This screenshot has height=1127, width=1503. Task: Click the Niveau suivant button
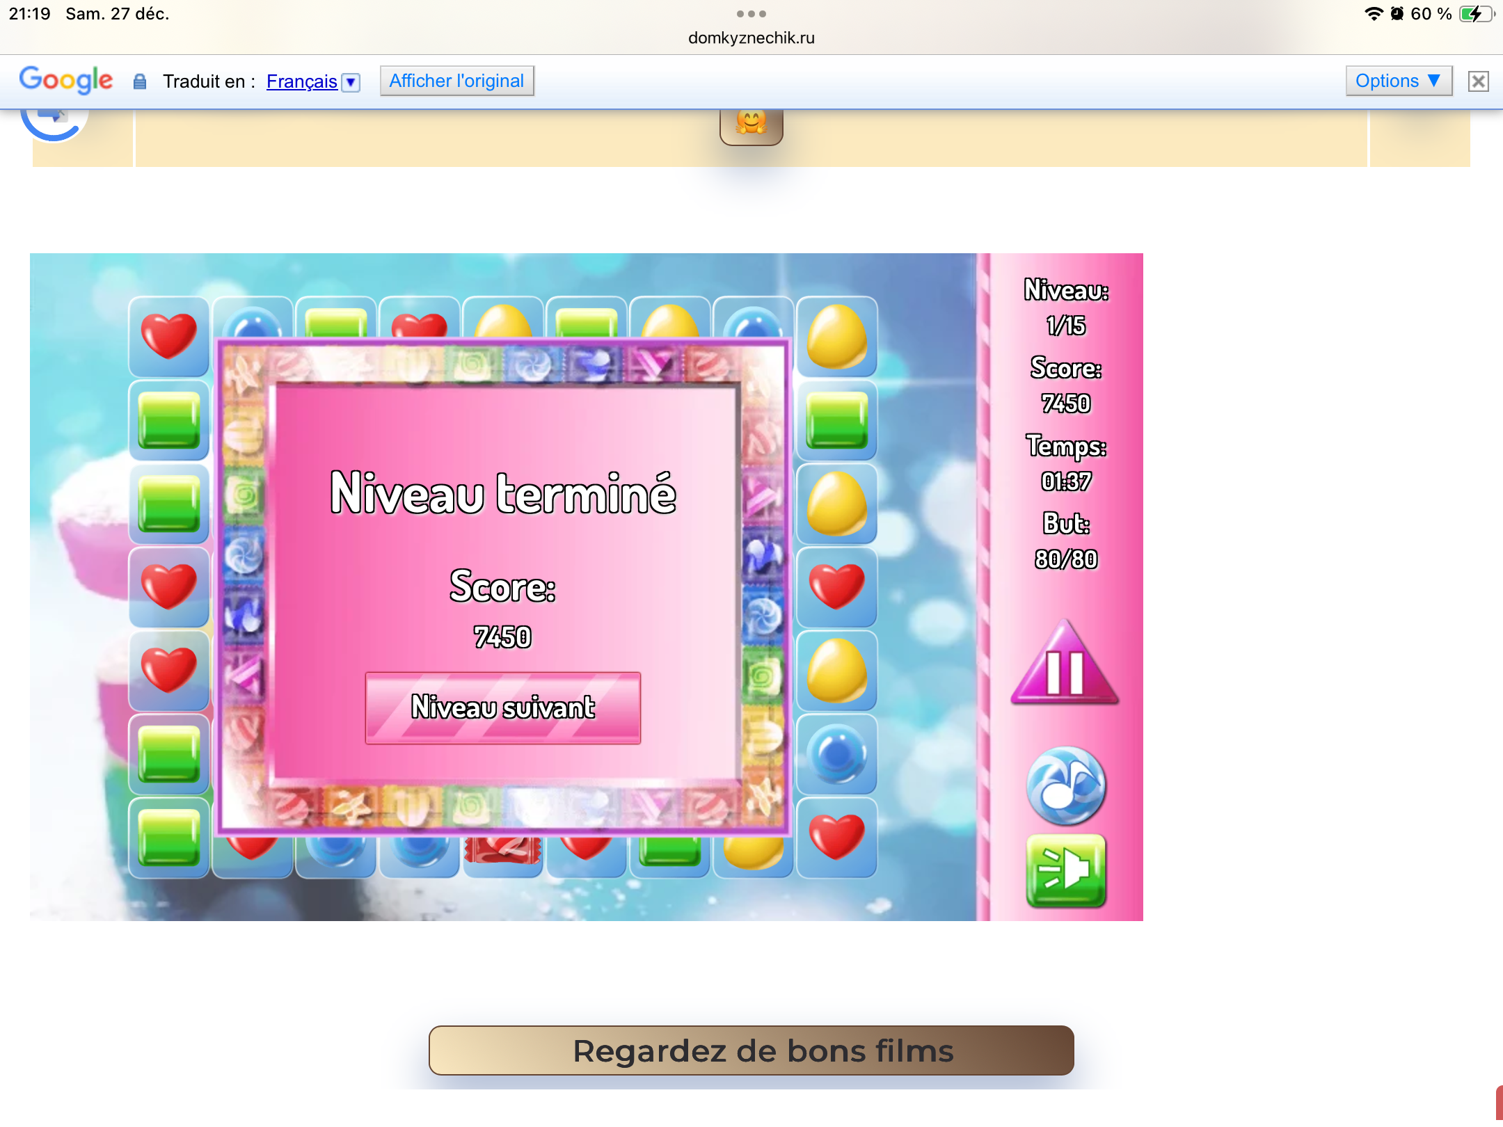[x=502, y=708]
